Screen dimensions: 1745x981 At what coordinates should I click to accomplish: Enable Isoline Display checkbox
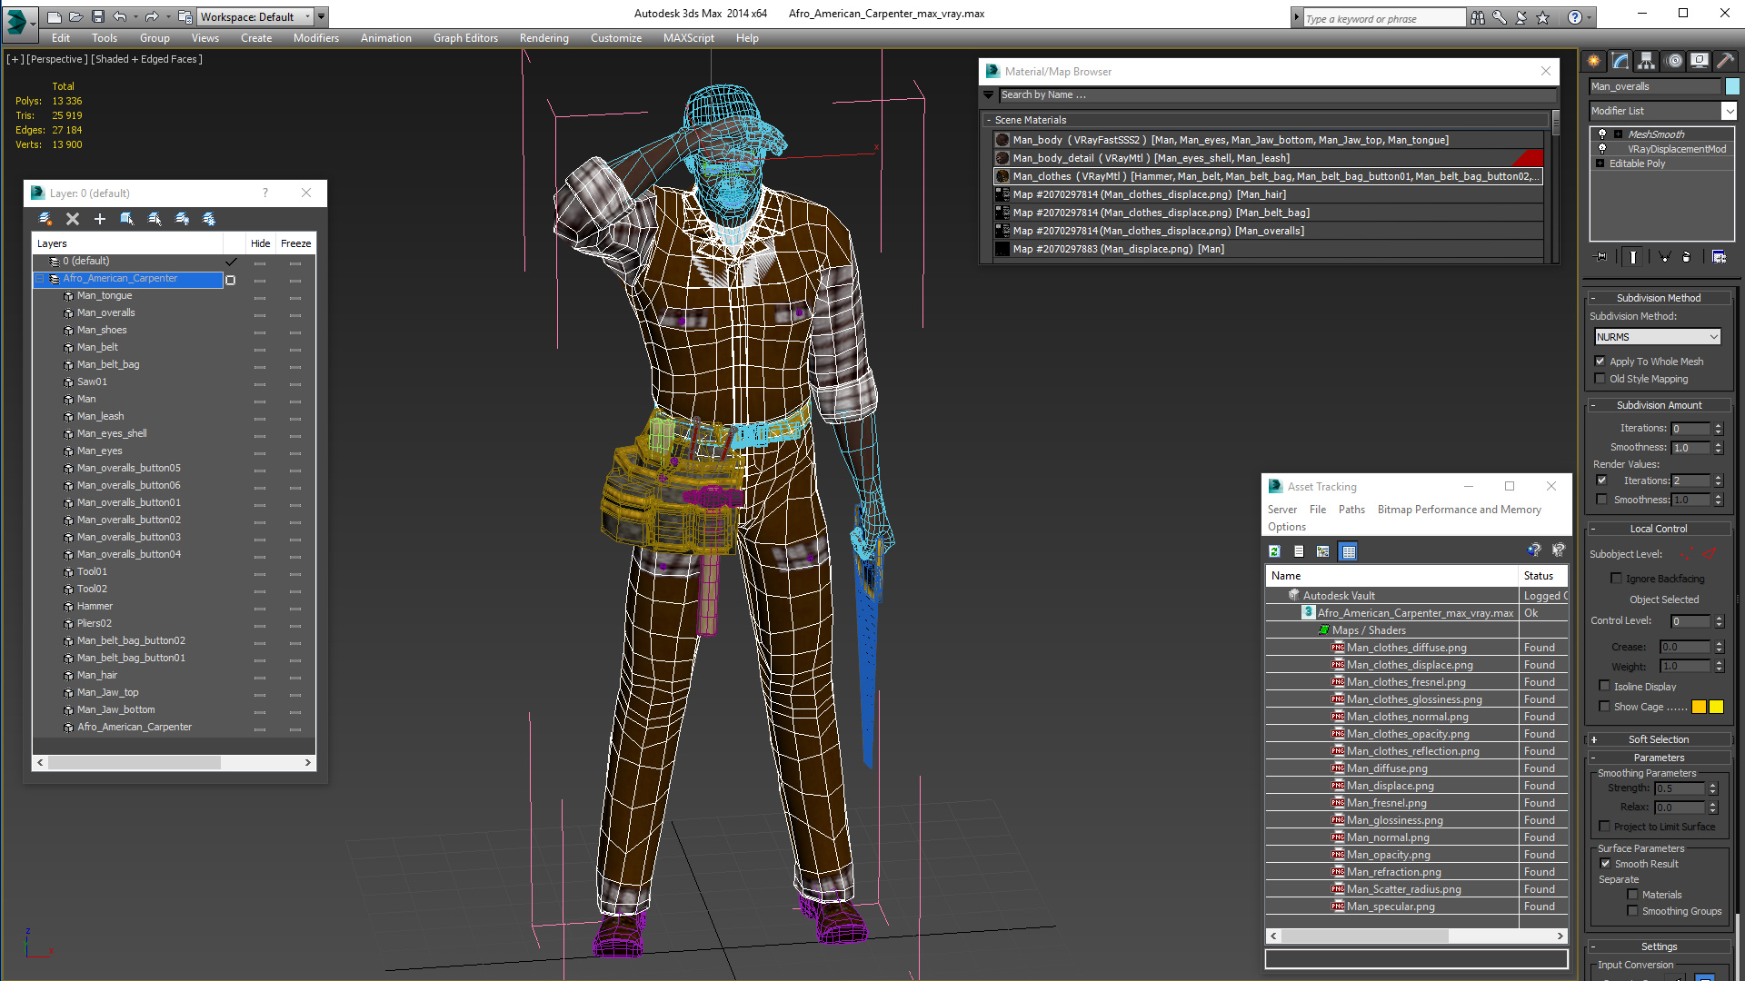pyautogui.click(x=1604, y=687)
